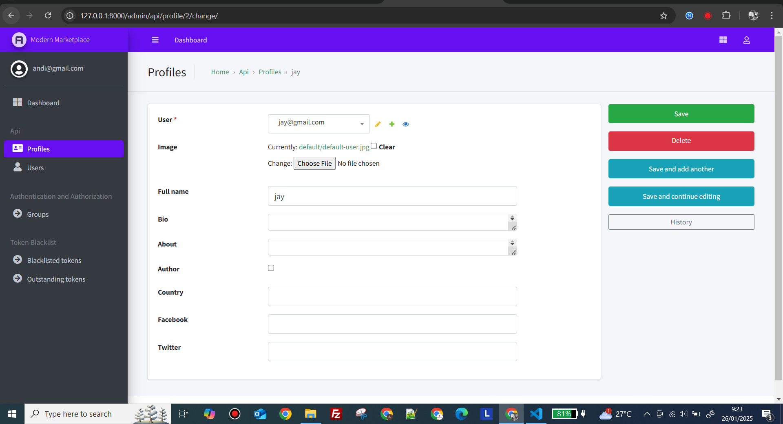Screen dimensions: 783x424
Task: Open Microsoft Edge from taskbar
Action: pyautogui.click(x=461, y=414)
